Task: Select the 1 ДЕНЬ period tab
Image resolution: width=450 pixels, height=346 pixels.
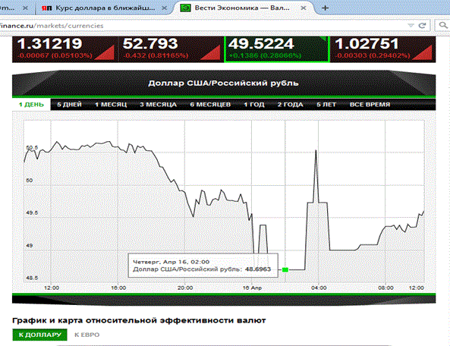Action: [31, 105]
